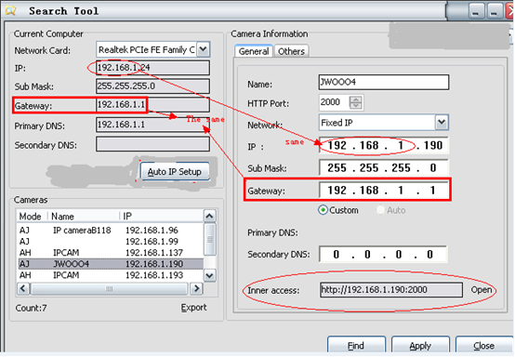Click the Auto IP Setup button
The width and height of the screenshot is (515, 357).
point(175,172)
